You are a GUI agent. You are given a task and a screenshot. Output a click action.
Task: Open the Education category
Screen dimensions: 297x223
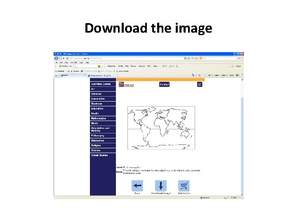tap(103, 109)
